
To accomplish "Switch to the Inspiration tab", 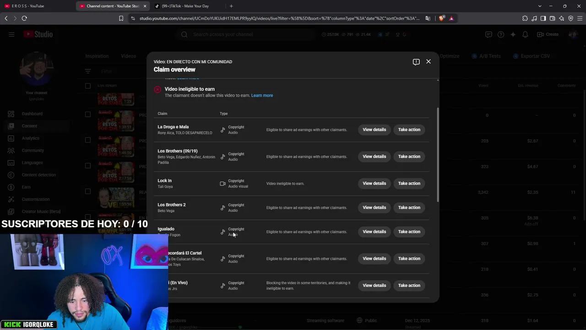I will (97, 56).
